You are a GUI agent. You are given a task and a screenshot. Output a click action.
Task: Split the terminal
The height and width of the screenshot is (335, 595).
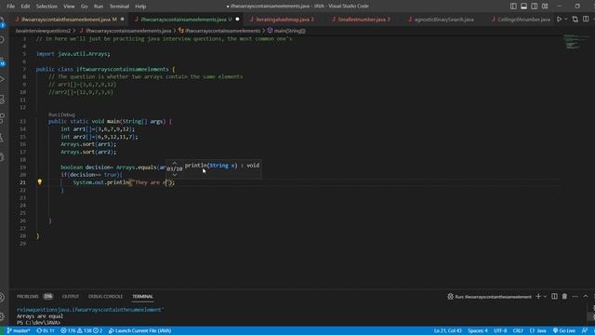pos(554,296)
